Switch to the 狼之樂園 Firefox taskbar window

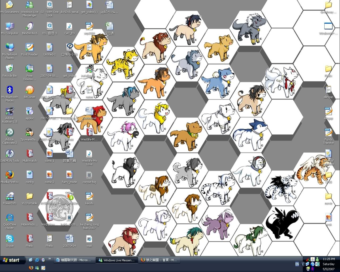click(159, 260)
